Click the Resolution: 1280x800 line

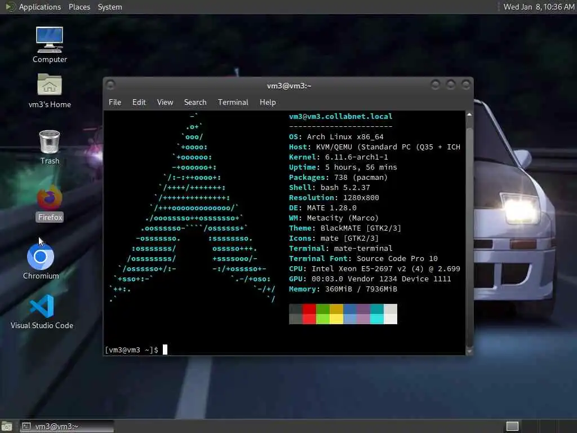[x=334, y=198]
